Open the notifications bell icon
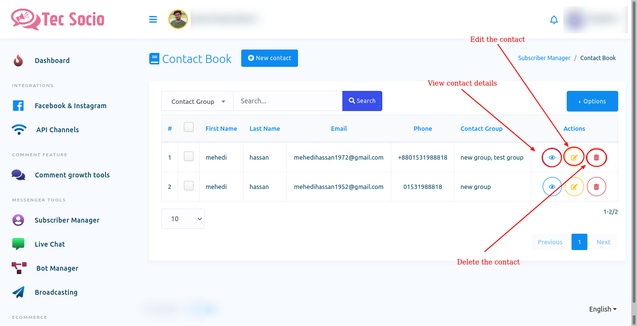This screenshot has height=326, width=637. coord(554,20)
